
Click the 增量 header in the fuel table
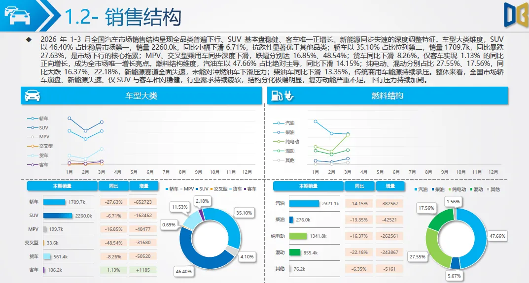coord(390,186)
